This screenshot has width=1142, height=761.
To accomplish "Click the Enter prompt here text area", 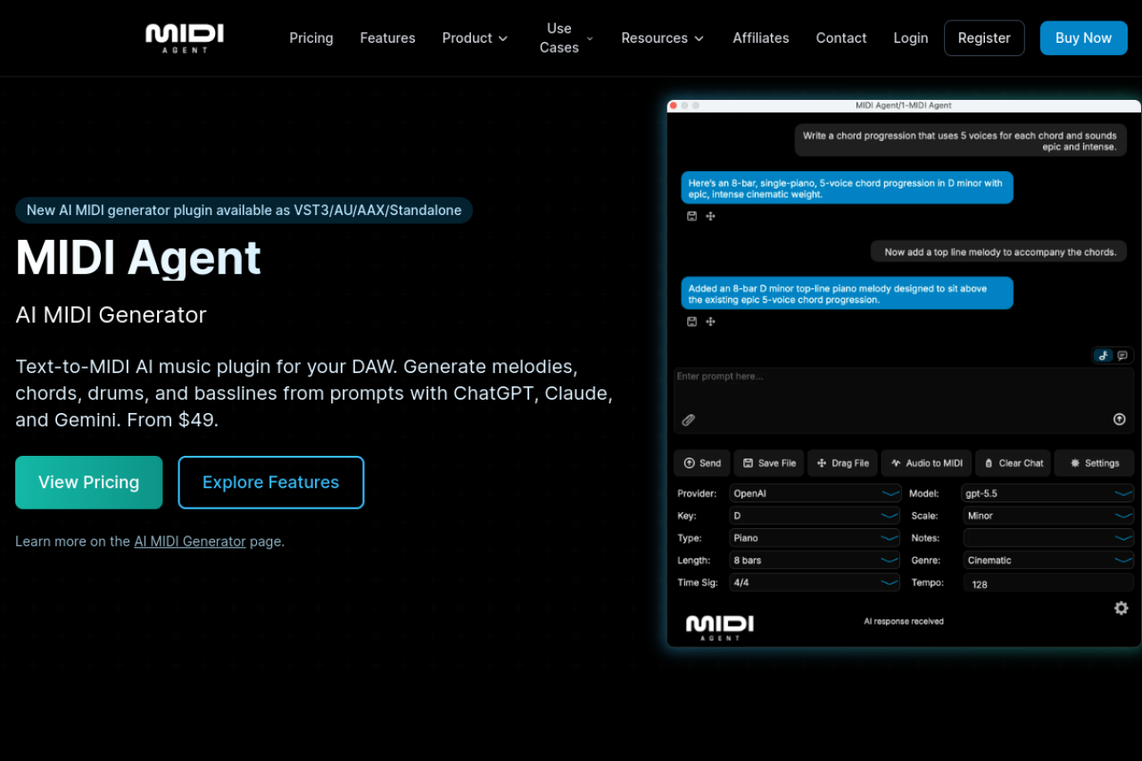I will click(904, 401).
